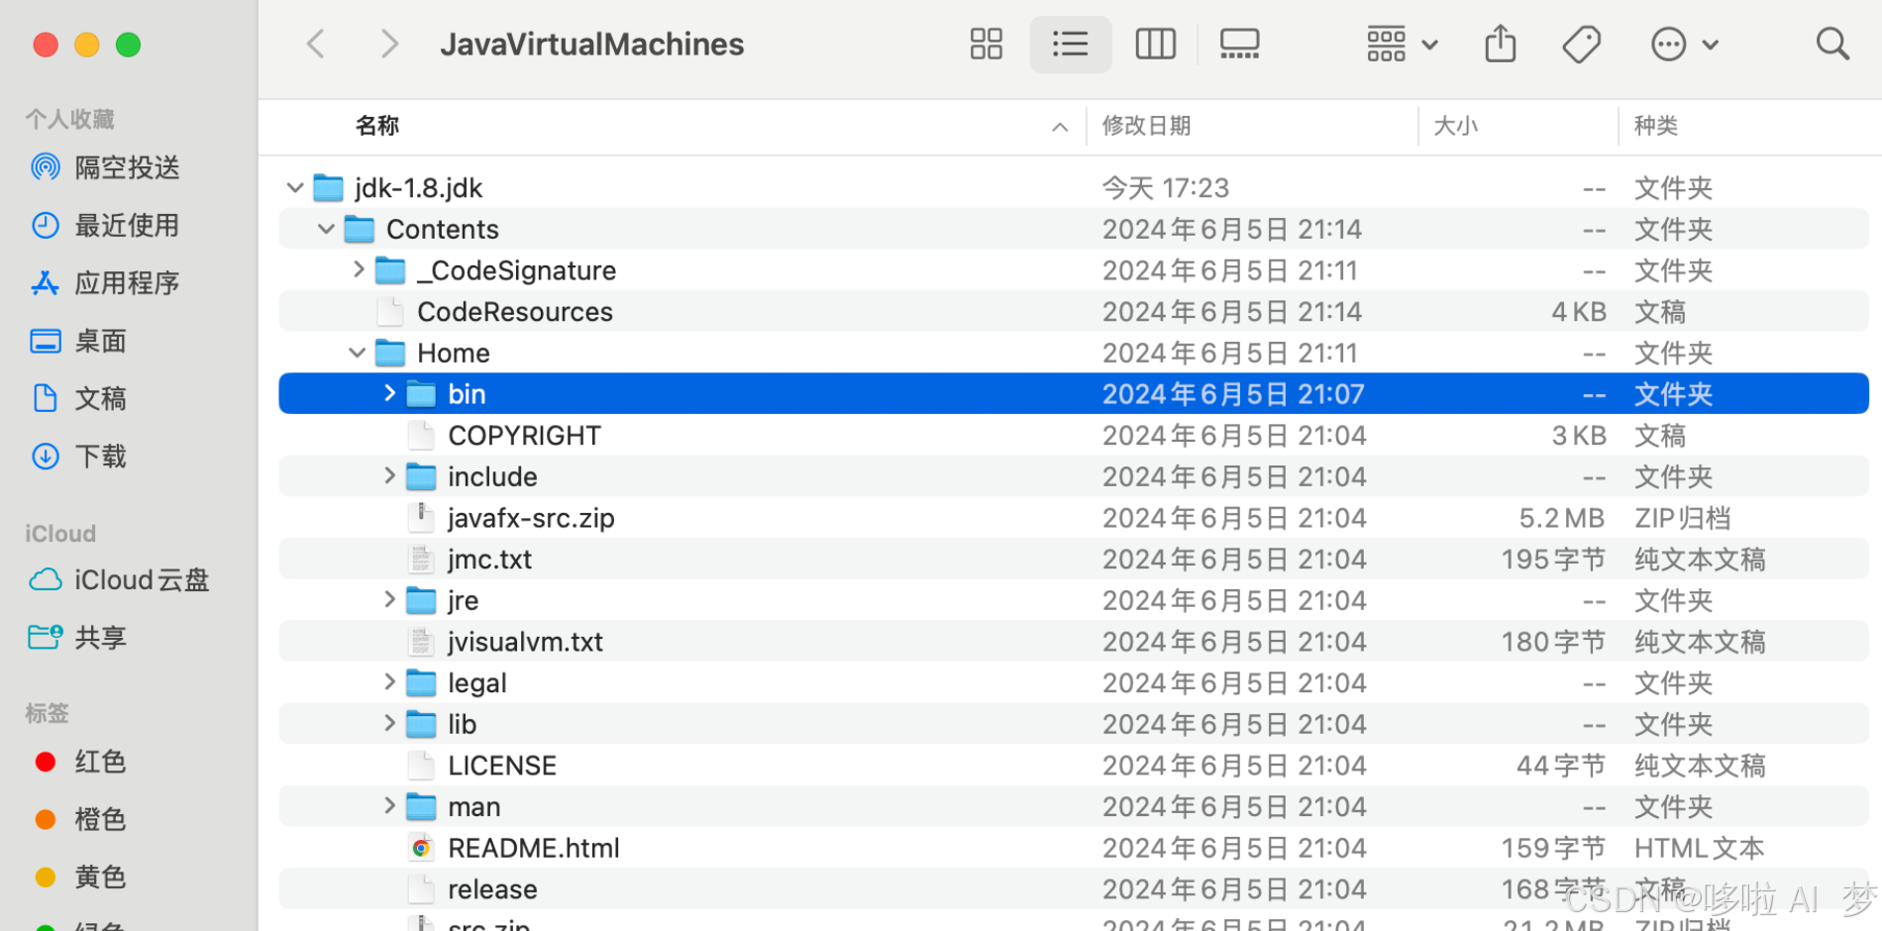This screenshot has width=1882, height=931.
Task: Collapse the Home folder
Action: click(357, 353)
